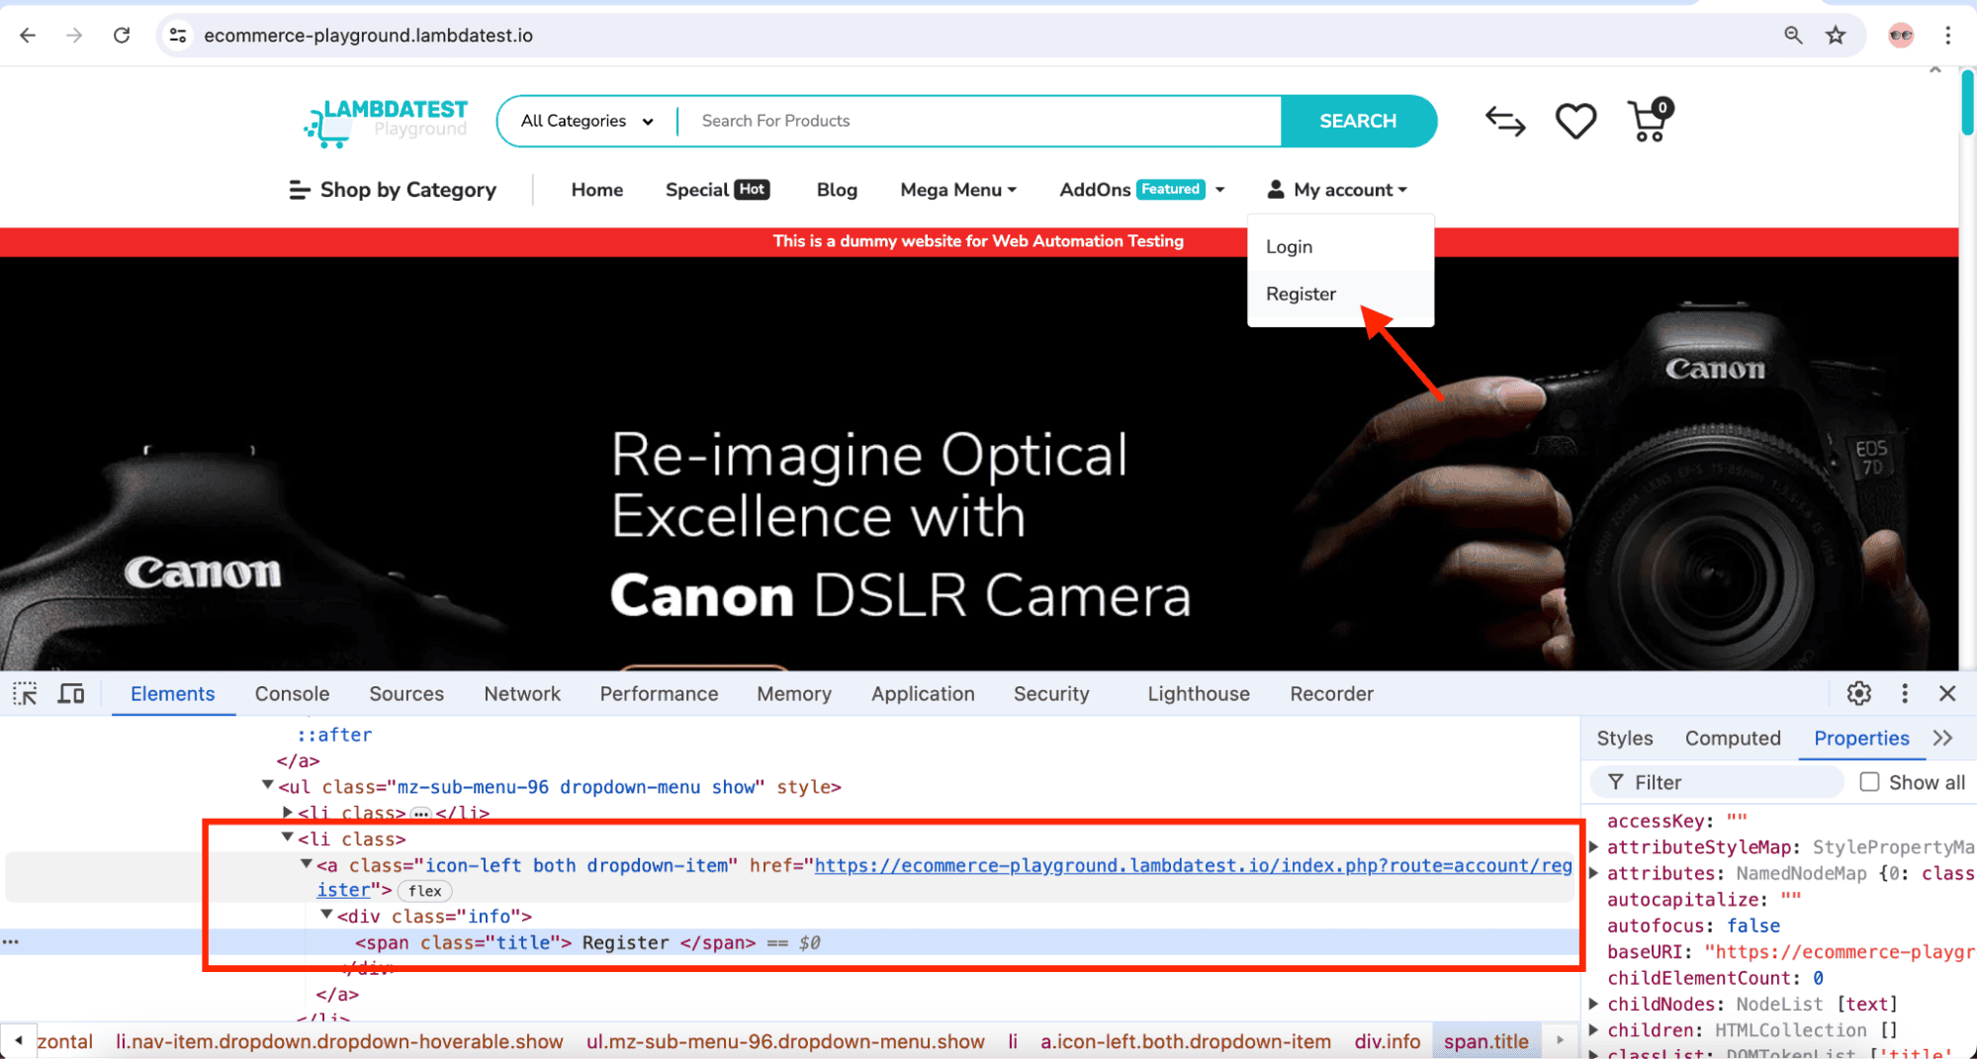Switch to the Network tab

521,694
